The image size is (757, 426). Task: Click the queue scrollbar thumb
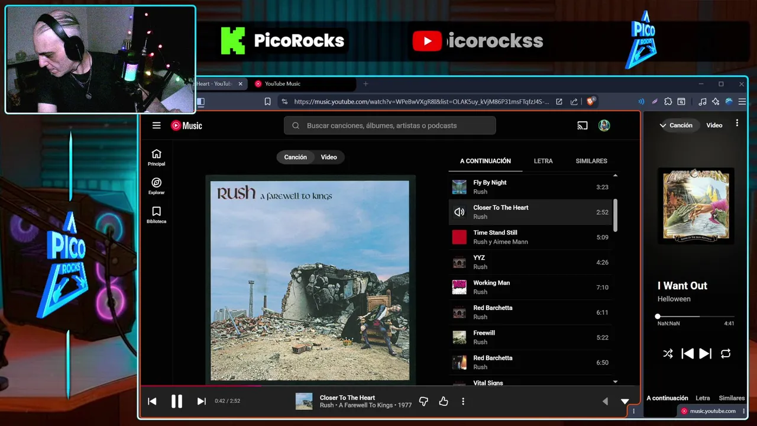[x=615, y=215]
